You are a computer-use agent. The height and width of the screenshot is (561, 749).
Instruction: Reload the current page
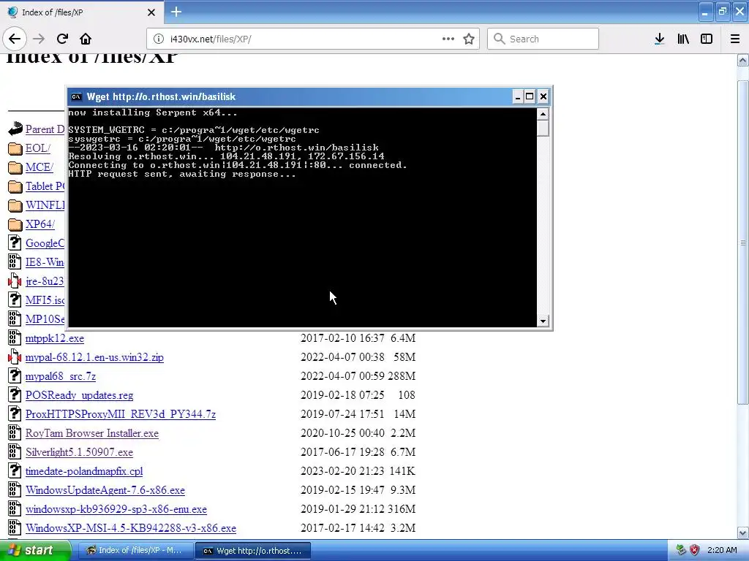pyautogui.click(x=62, y=39)
